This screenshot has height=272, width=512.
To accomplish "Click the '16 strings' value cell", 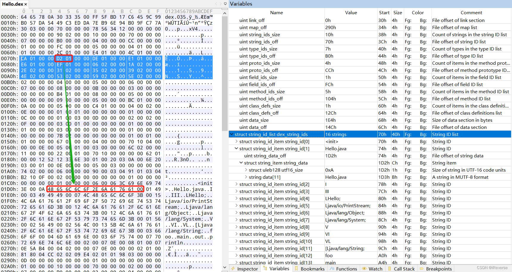I will (351, 134).
